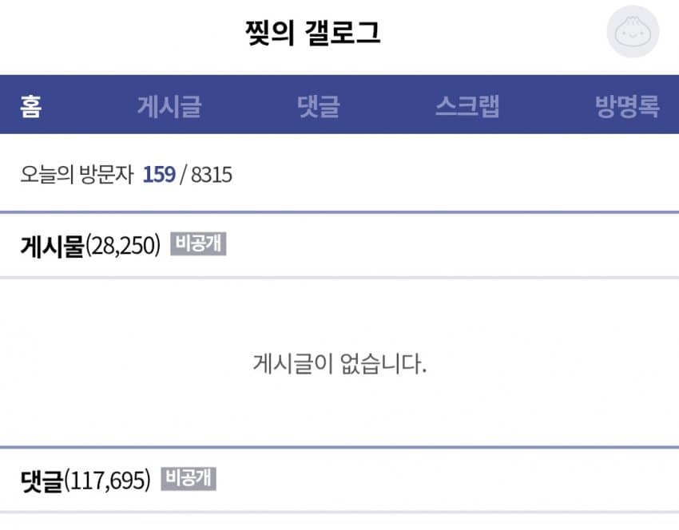
Task: Click today's visitor count 159
Action: pos(159,175)
